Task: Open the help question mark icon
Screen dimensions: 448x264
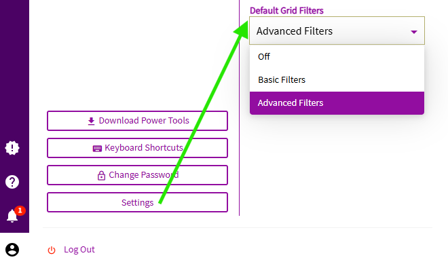Action: pyautogui.click(x=12, y=182)
